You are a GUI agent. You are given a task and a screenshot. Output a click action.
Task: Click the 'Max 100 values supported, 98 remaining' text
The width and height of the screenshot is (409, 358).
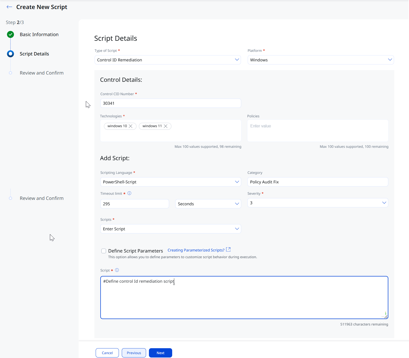208,147
